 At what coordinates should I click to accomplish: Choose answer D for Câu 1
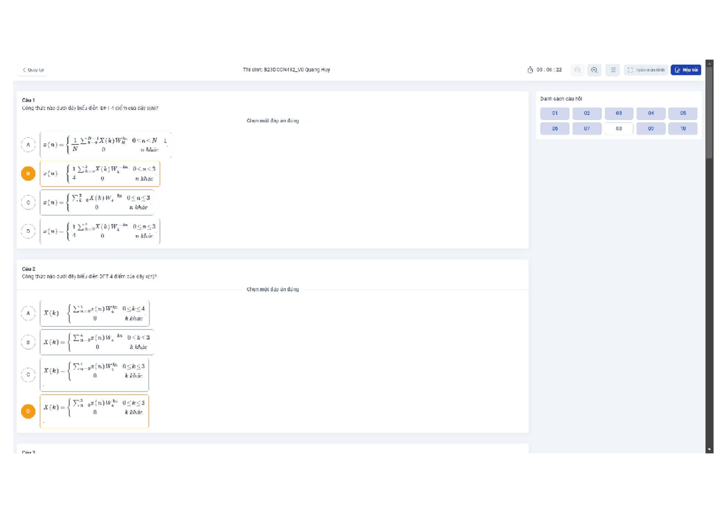coord(28,230)
